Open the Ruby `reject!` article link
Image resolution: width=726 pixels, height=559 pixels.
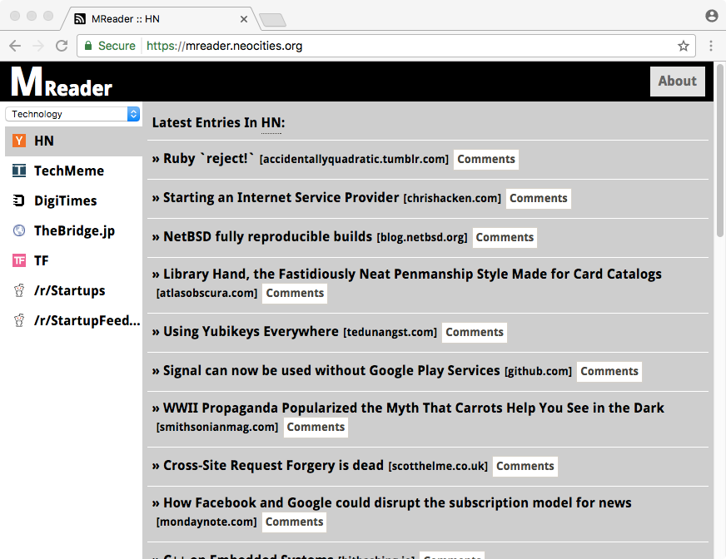pyautogui.click(x=209, y=159)
